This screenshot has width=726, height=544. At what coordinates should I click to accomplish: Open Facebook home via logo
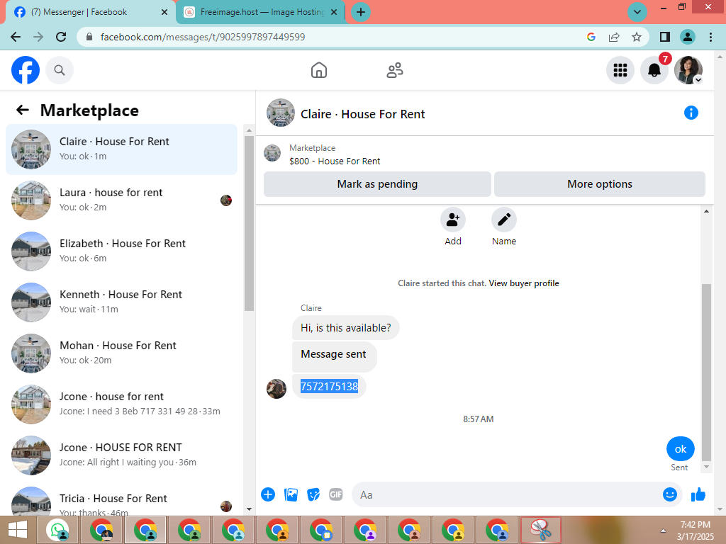(26, 70)
